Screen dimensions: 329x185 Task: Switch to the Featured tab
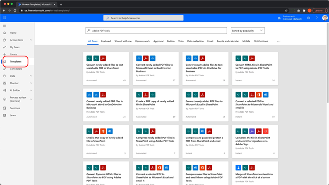pyautogui.click(x=106, y=41)
